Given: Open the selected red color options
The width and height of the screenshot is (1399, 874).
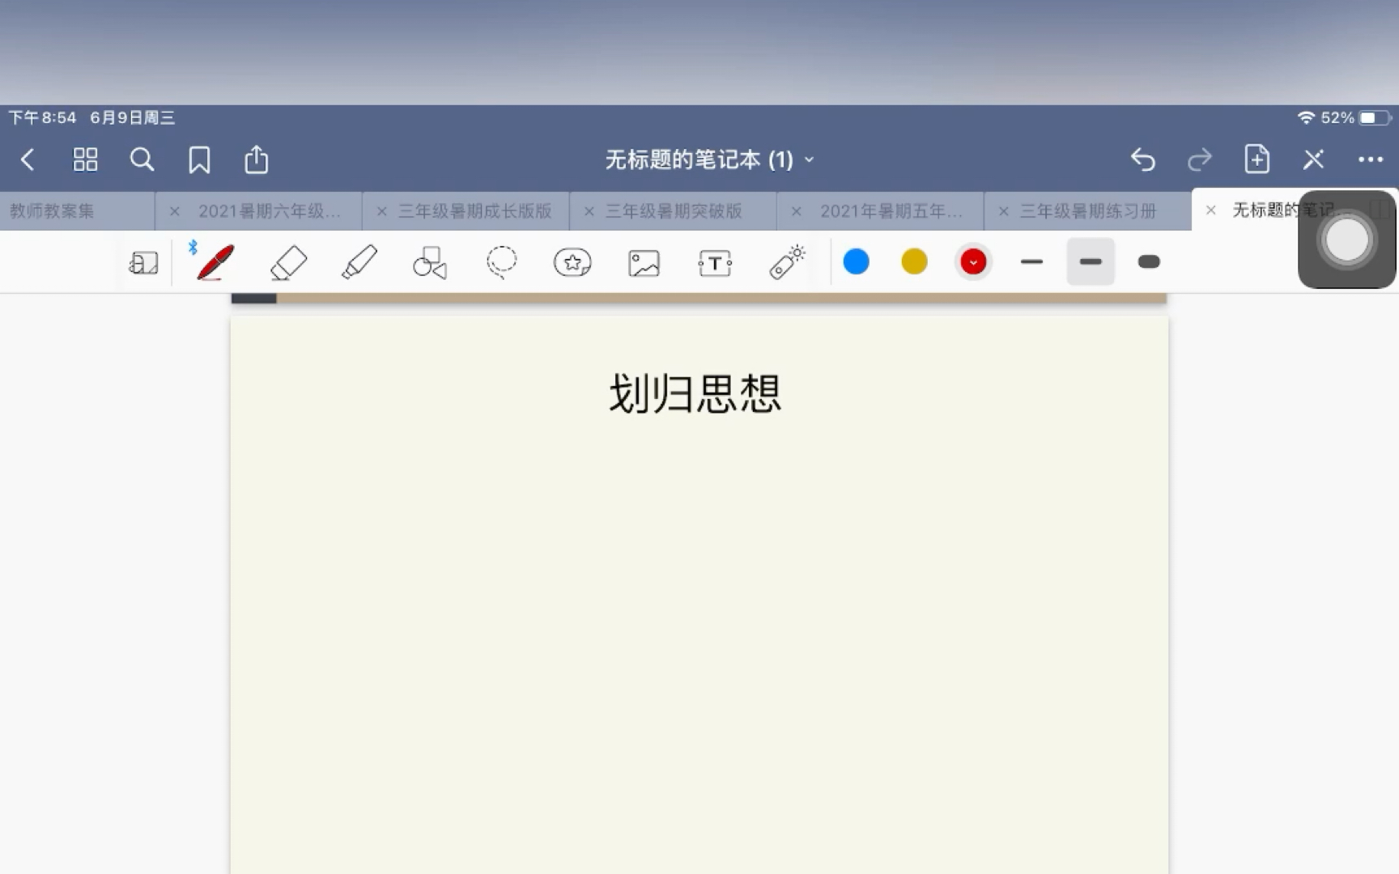Looking at the screenshot, I should (973, 261).
